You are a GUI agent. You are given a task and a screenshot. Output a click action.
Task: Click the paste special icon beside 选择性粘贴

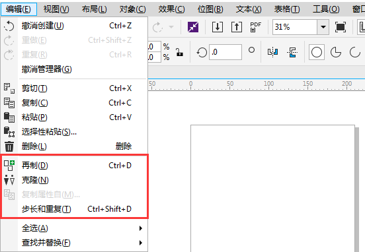point(9,132)
